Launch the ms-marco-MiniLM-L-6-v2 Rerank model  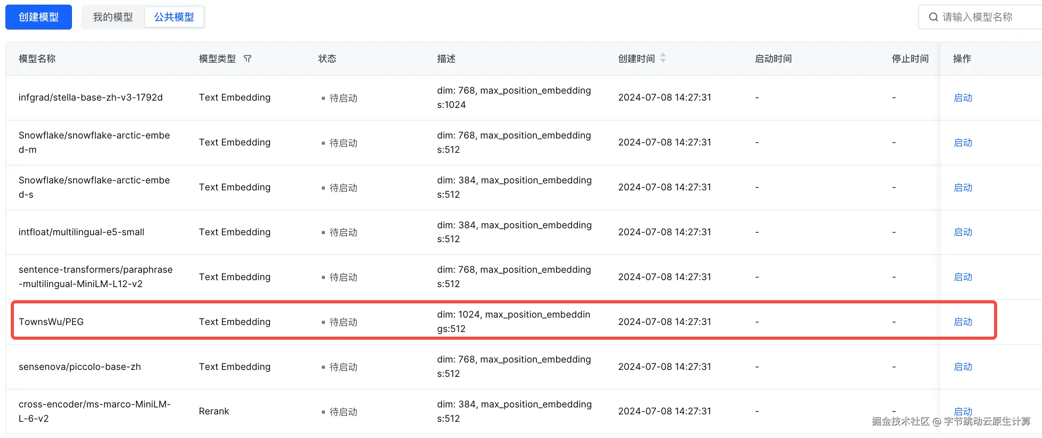[962, 411]
